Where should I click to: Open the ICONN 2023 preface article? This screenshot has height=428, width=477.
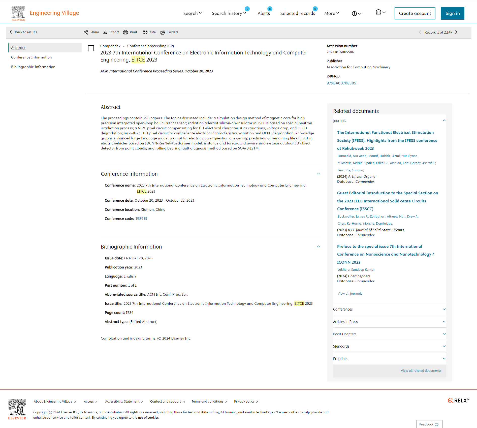386,254
